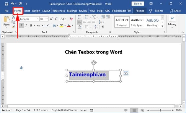The width and height of the screenshot is (186, 113).
Task: Click Decrease Font Size icon
Action: click(56, 19)
